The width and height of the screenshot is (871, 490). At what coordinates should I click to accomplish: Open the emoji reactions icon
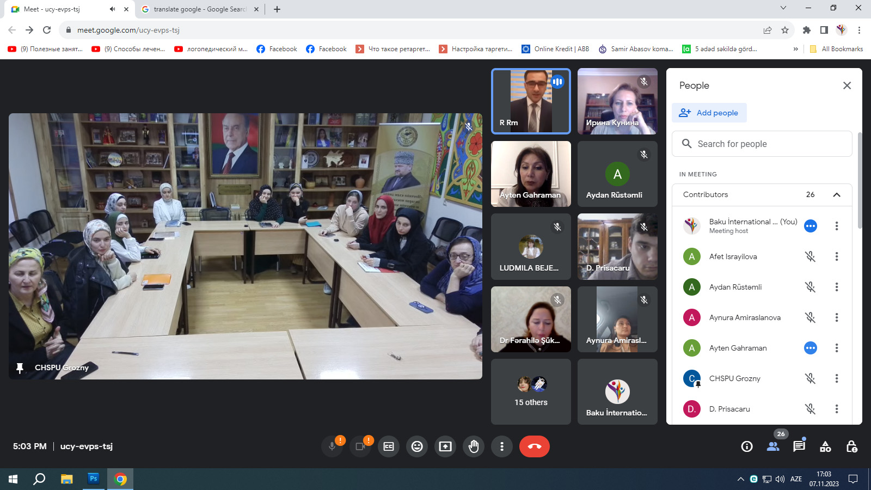point(417,446)
